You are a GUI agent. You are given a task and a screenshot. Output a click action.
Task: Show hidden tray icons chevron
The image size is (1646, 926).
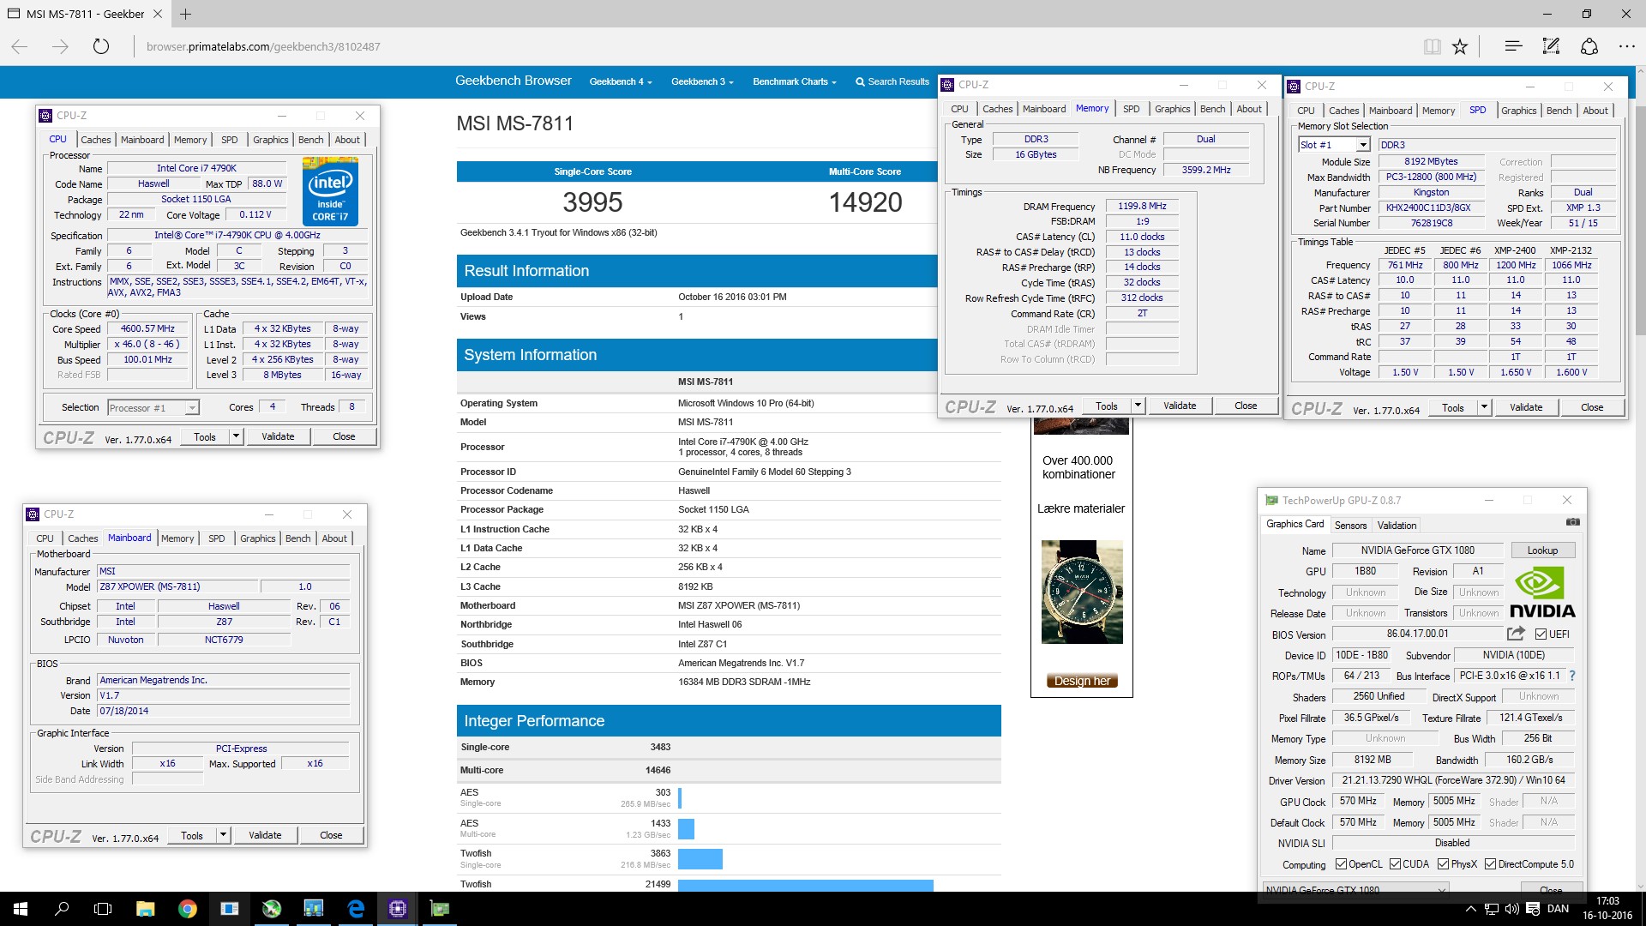tap(1471, 909)
